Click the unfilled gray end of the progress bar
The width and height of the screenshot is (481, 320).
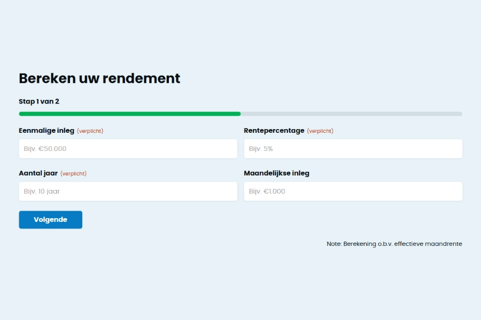click(x=350, y=114)
